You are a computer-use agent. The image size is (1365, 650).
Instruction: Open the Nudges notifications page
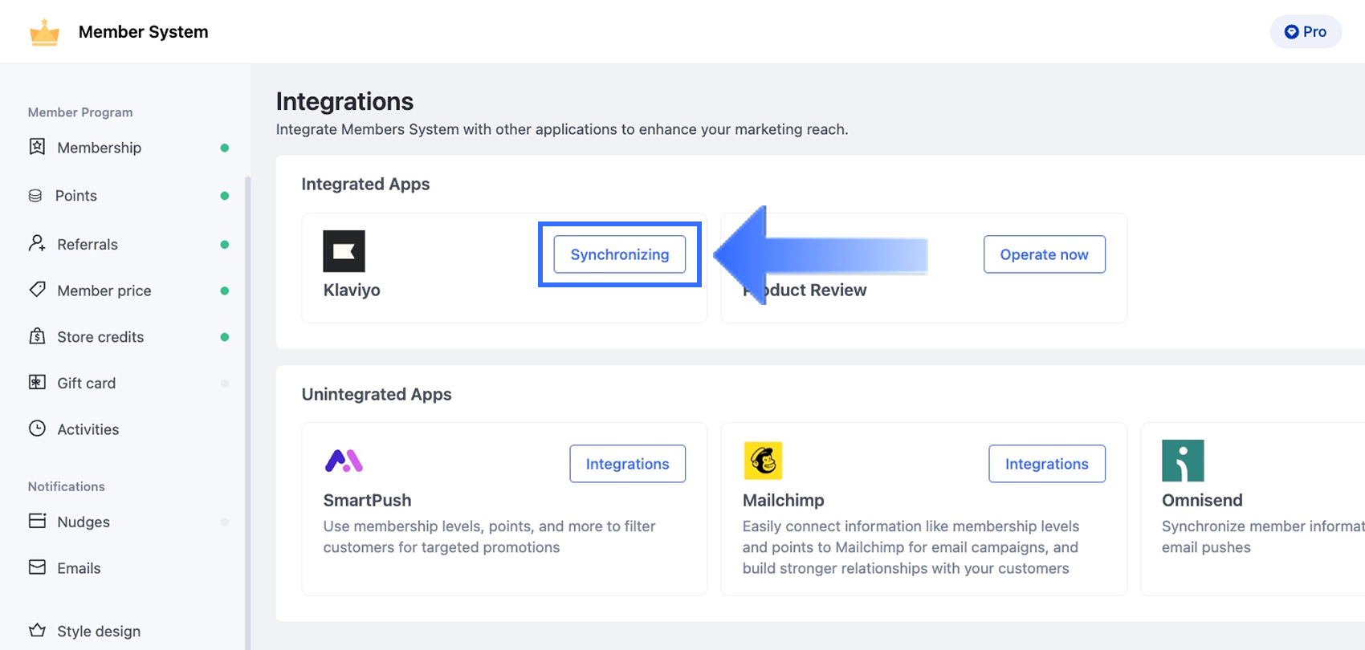pos(83,522)
